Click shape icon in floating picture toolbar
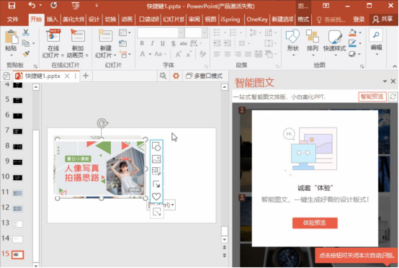 click(156, 146)
